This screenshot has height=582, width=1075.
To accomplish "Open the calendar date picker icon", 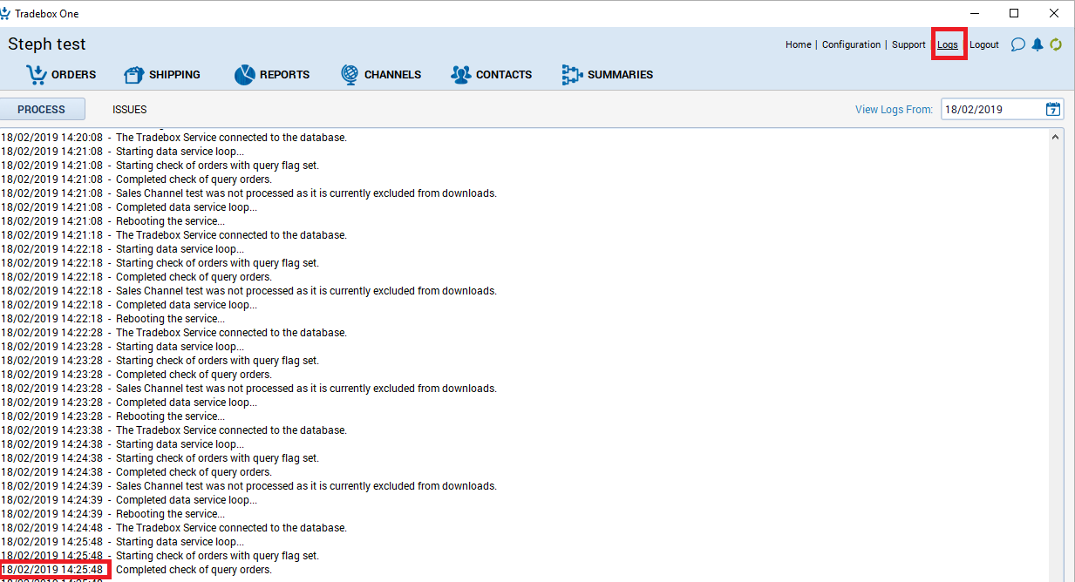I will [x=1053, y=109].
